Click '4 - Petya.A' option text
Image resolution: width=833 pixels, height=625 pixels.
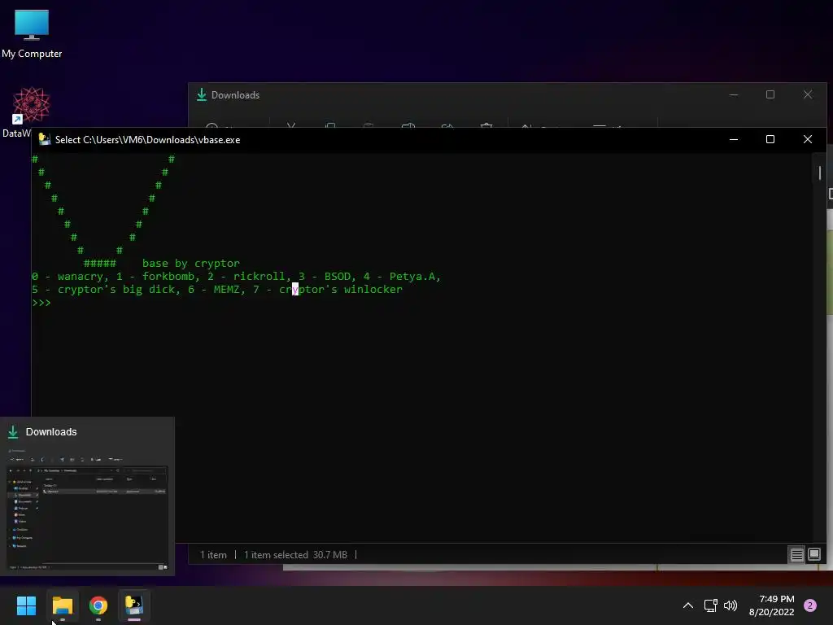click(x=401, y=277)
